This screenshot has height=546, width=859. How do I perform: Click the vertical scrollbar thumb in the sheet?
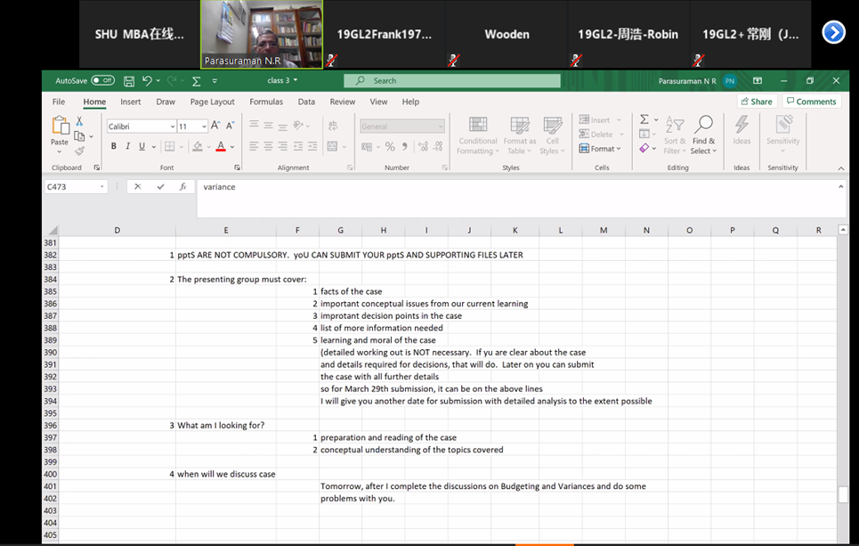tap(843, 494)
